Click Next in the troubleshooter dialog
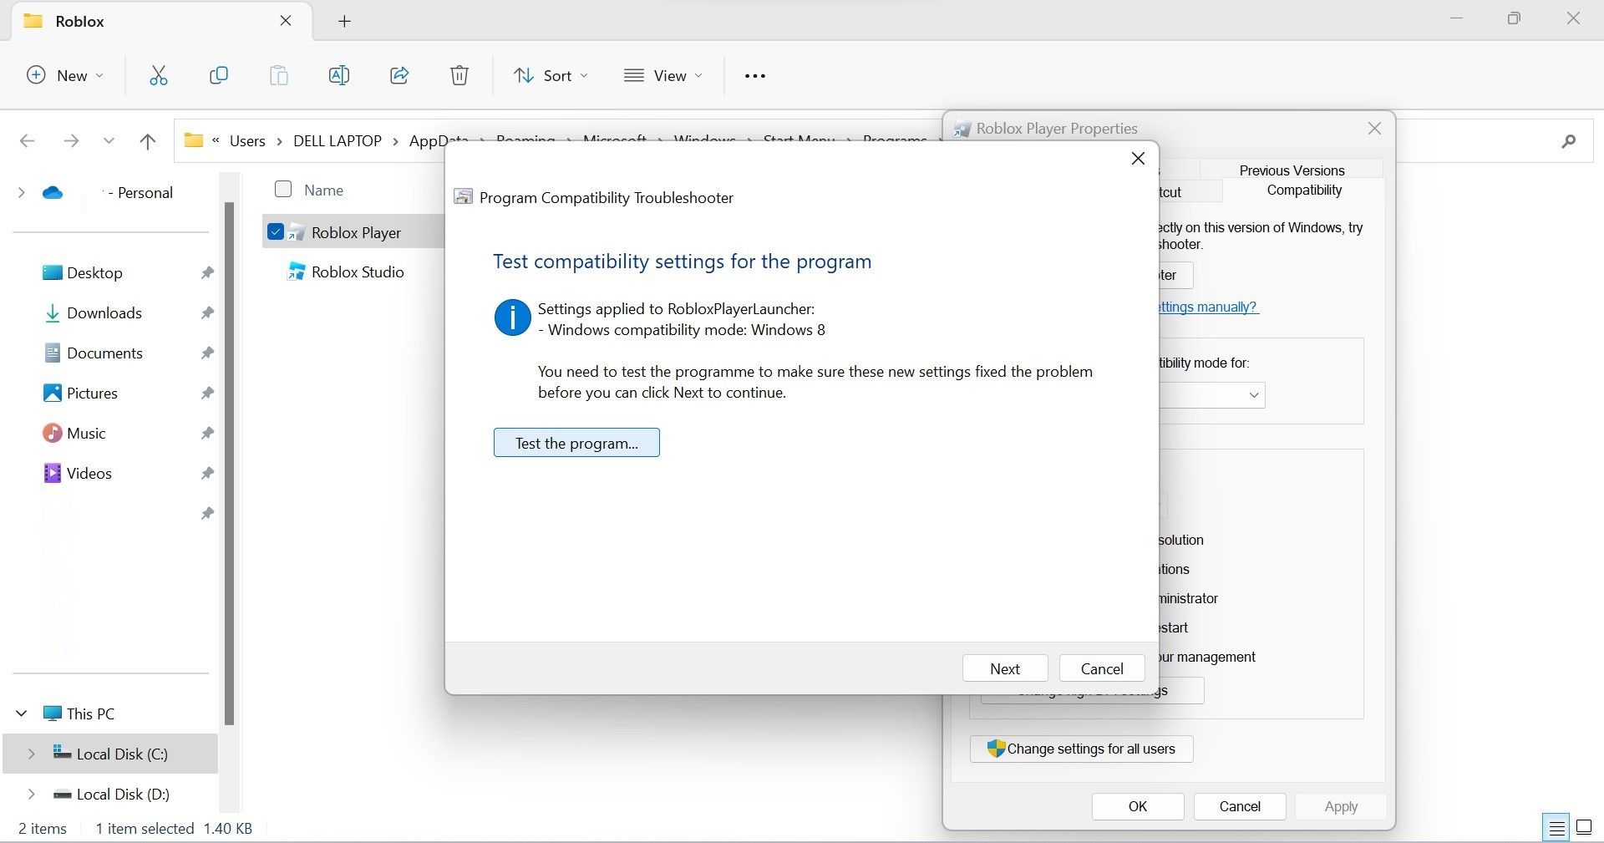The height and width of the screenshot is (843, 1604). (1005, 668)
